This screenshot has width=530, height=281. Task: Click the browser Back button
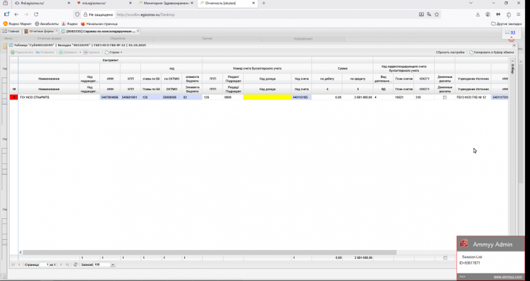17,14
